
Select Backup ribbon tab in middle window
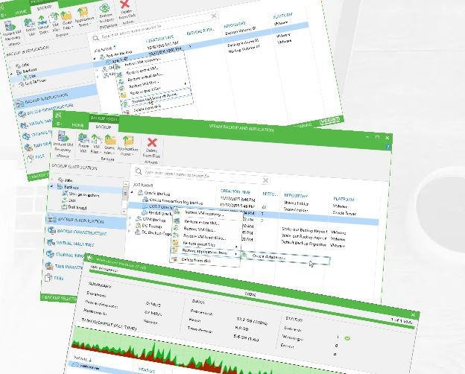click(x=104, y=127)
